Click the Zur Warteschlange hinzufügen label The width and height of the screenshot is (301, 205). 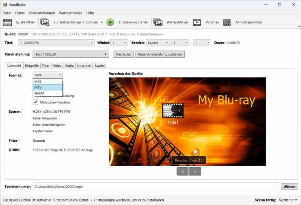[76, 22]
